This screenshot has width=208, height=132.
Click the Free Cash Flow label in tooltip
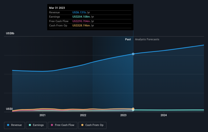point(59,21)
